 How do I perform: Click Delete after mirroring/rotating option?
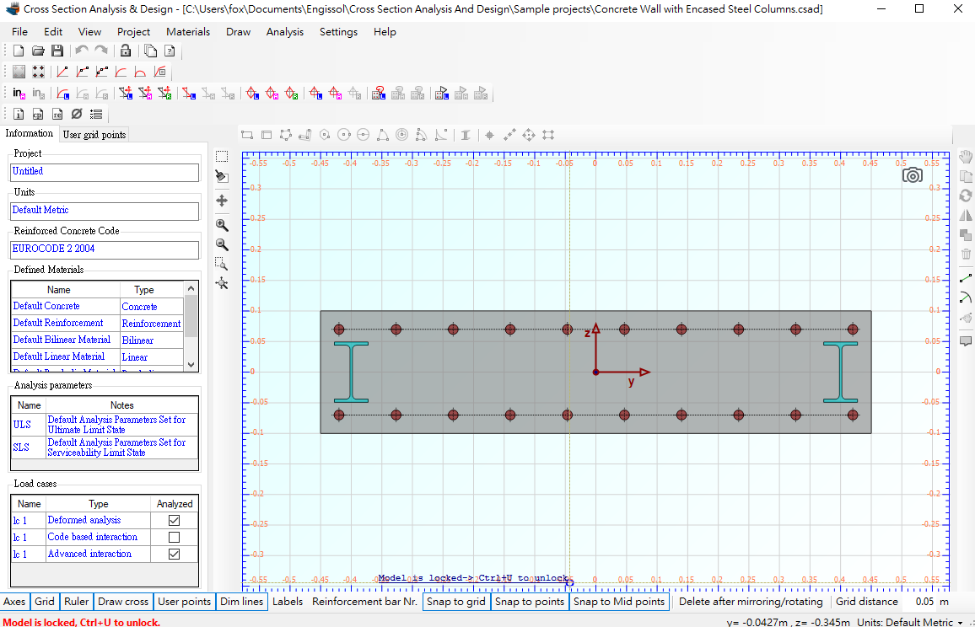[x=751, y=602]
